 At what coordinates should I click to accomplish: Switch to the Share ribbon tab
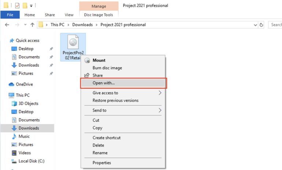(x=50, y=15)
